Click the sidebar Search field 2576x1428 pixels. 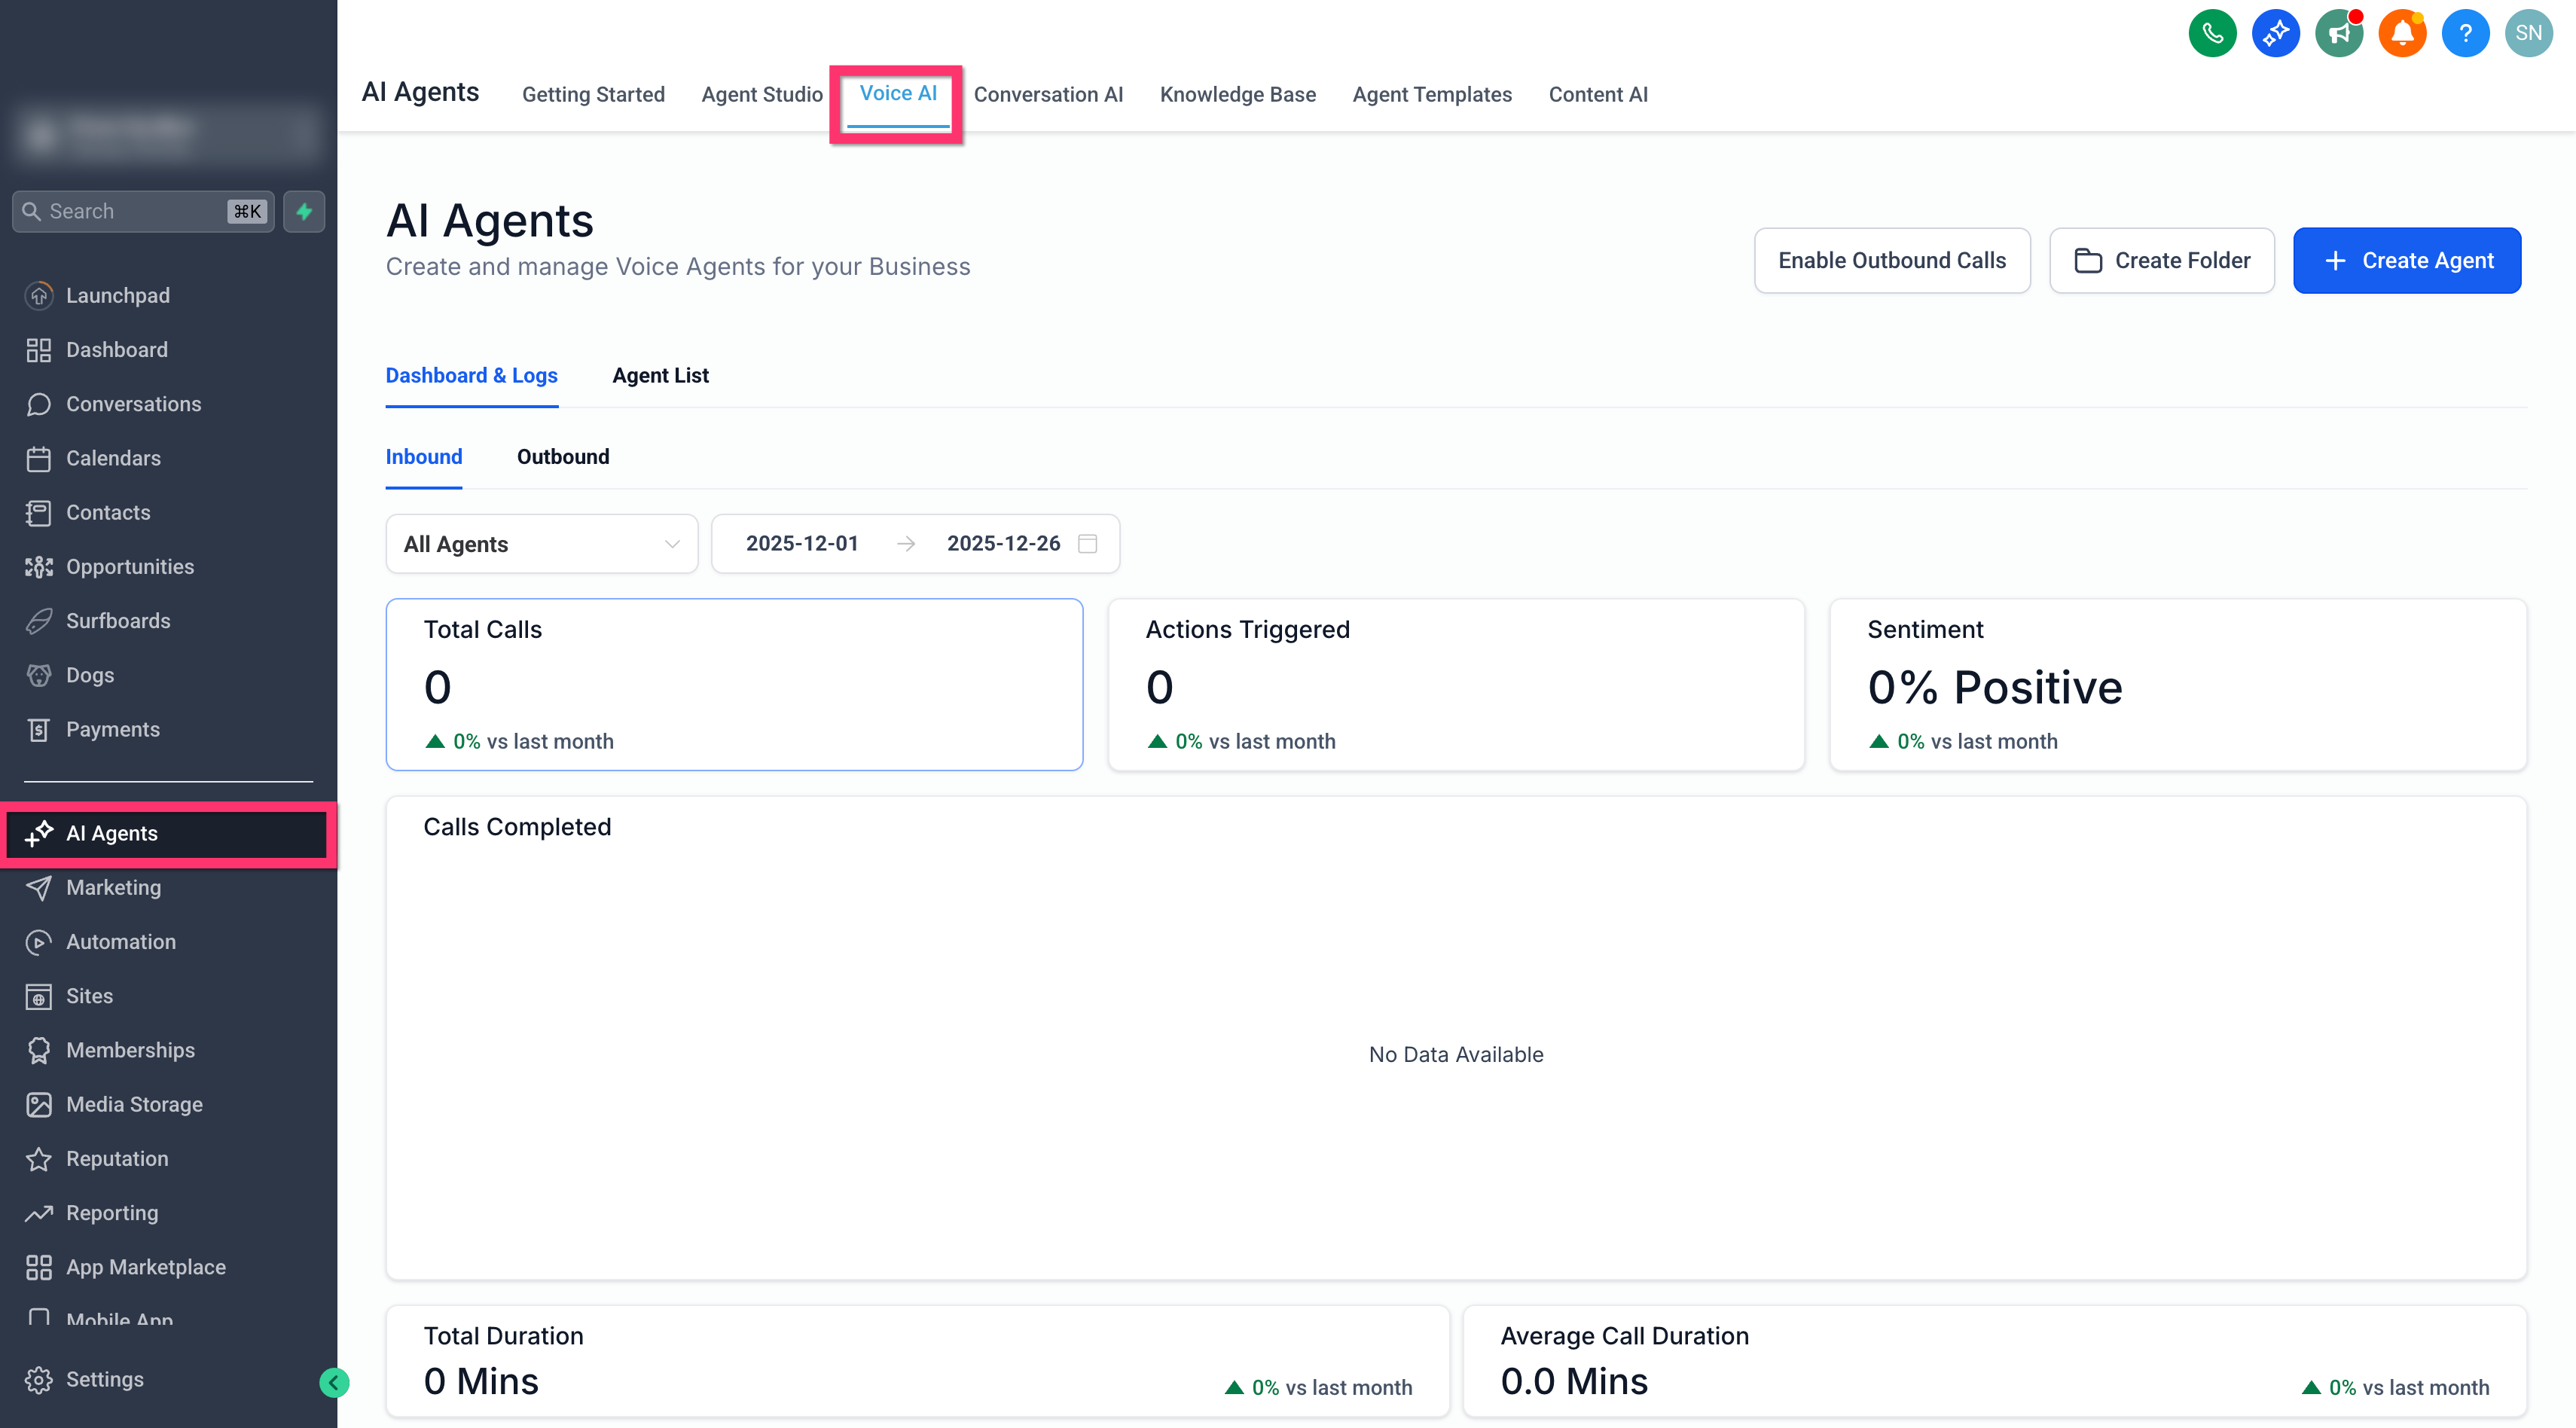point(143,211)
